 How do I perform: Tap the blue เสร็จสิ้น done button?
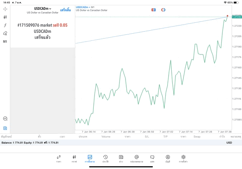click(65, 10)
